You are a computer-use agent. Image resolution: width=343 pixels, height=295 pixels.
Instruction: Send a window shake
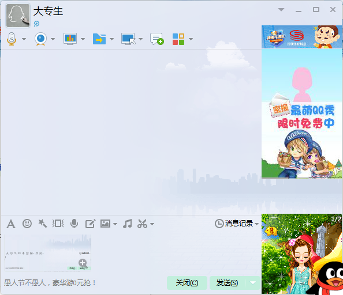[58, 224]
